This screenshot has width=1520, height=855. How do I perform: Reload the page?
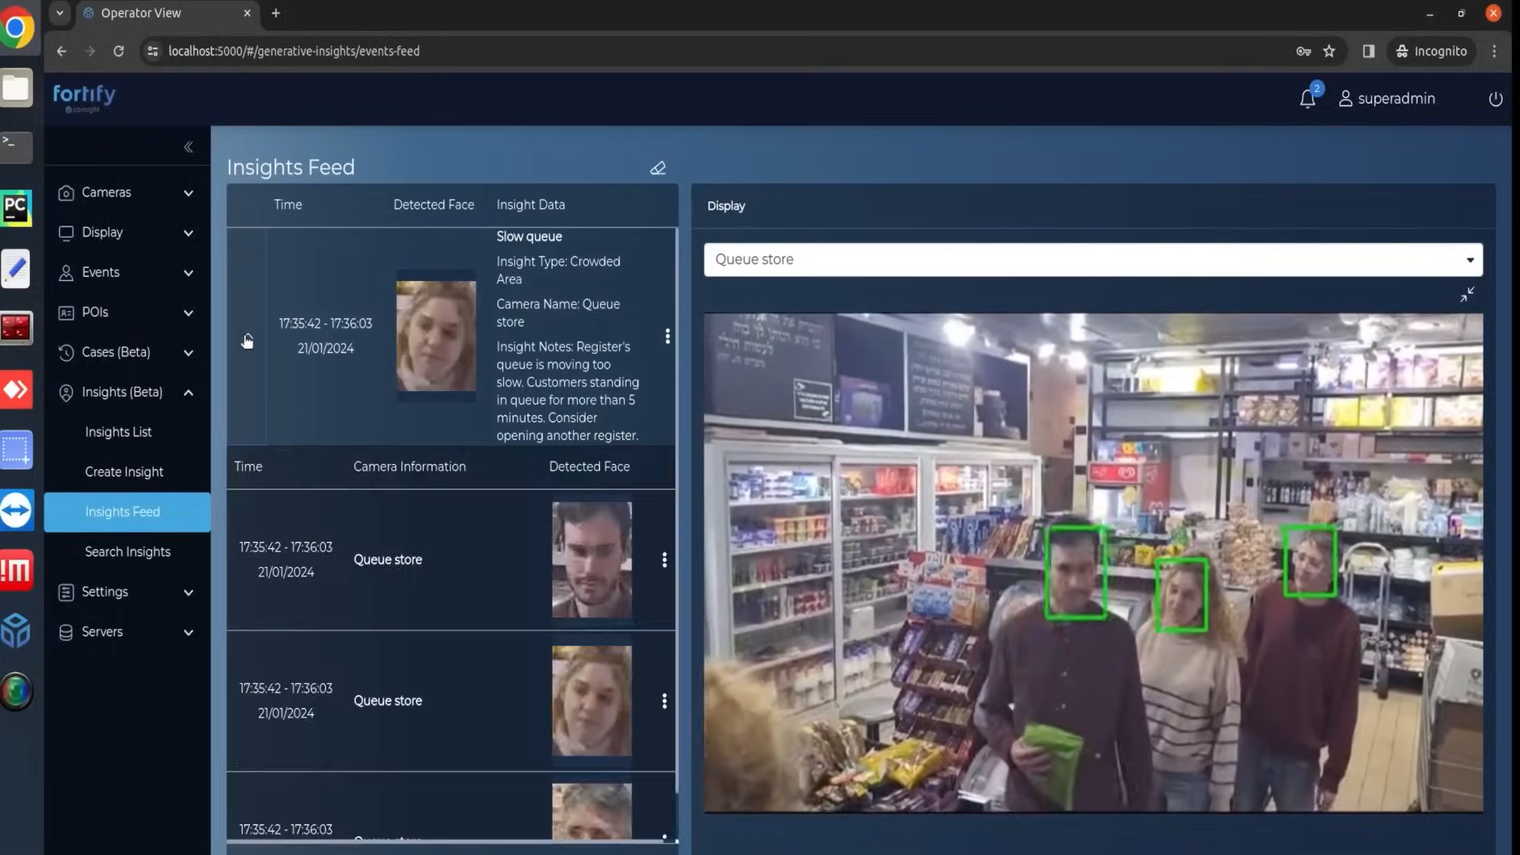click(x=119, y=51)
